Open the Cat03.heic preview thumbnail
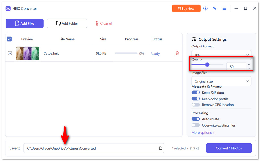260x161 pixels. [27, 53]
